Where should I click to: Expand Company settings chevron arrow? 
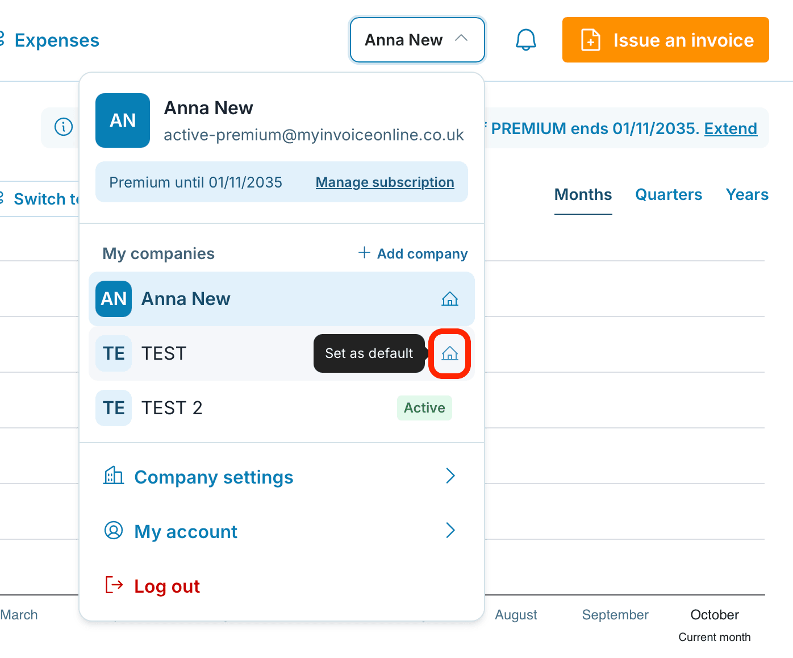pos(450,476)
